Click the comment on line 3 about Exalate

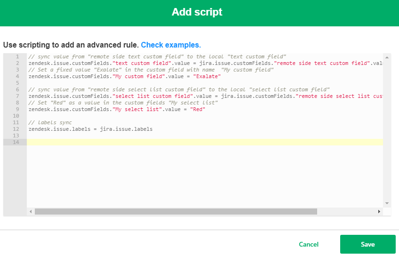click(151, 70)
